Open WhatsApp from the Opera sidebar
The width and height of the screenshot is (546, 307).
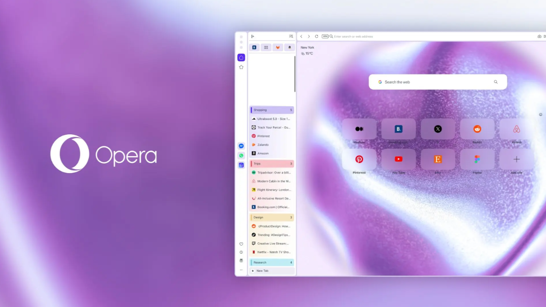(241, 156)
